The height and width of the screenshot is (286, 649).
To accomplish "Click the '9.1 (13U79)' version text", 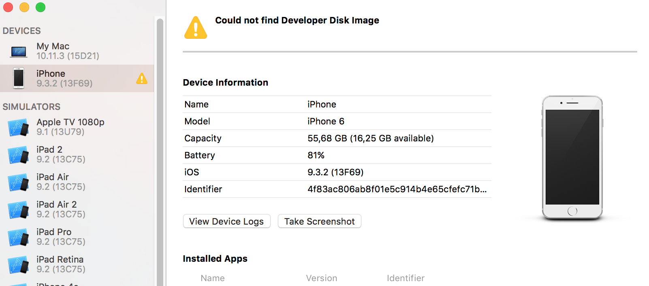I will [x=60, y=132].
